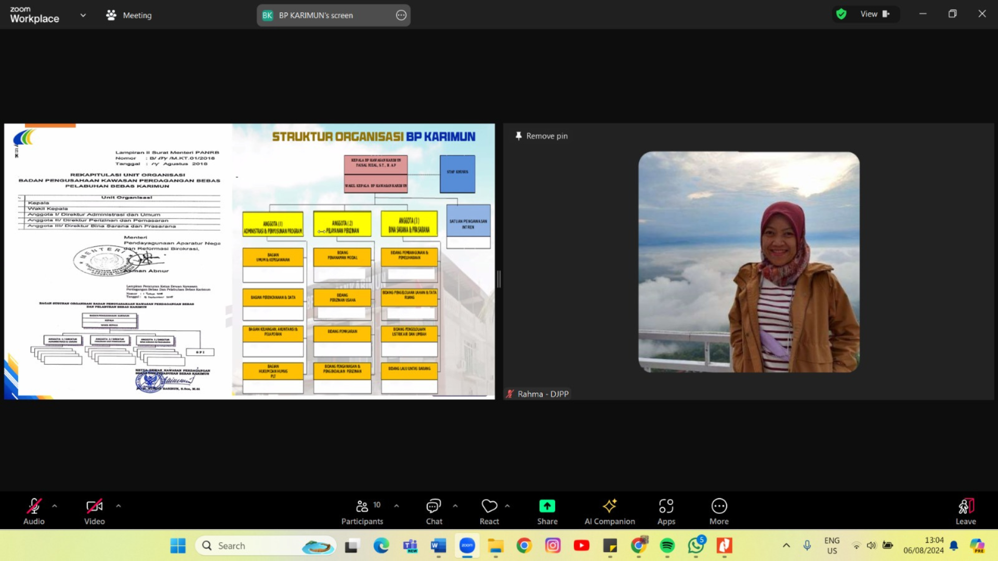The width and height of the screenshot is (998, 561).
Task: Switch ENG US input language
Action: coord(832,545)
